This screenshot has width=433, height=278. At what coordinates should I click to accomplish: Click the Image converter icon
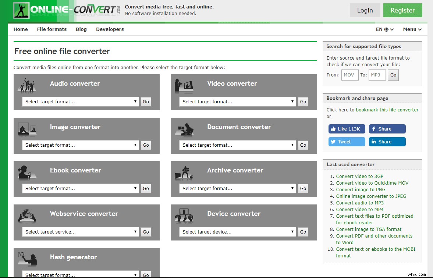coord(27,128)
